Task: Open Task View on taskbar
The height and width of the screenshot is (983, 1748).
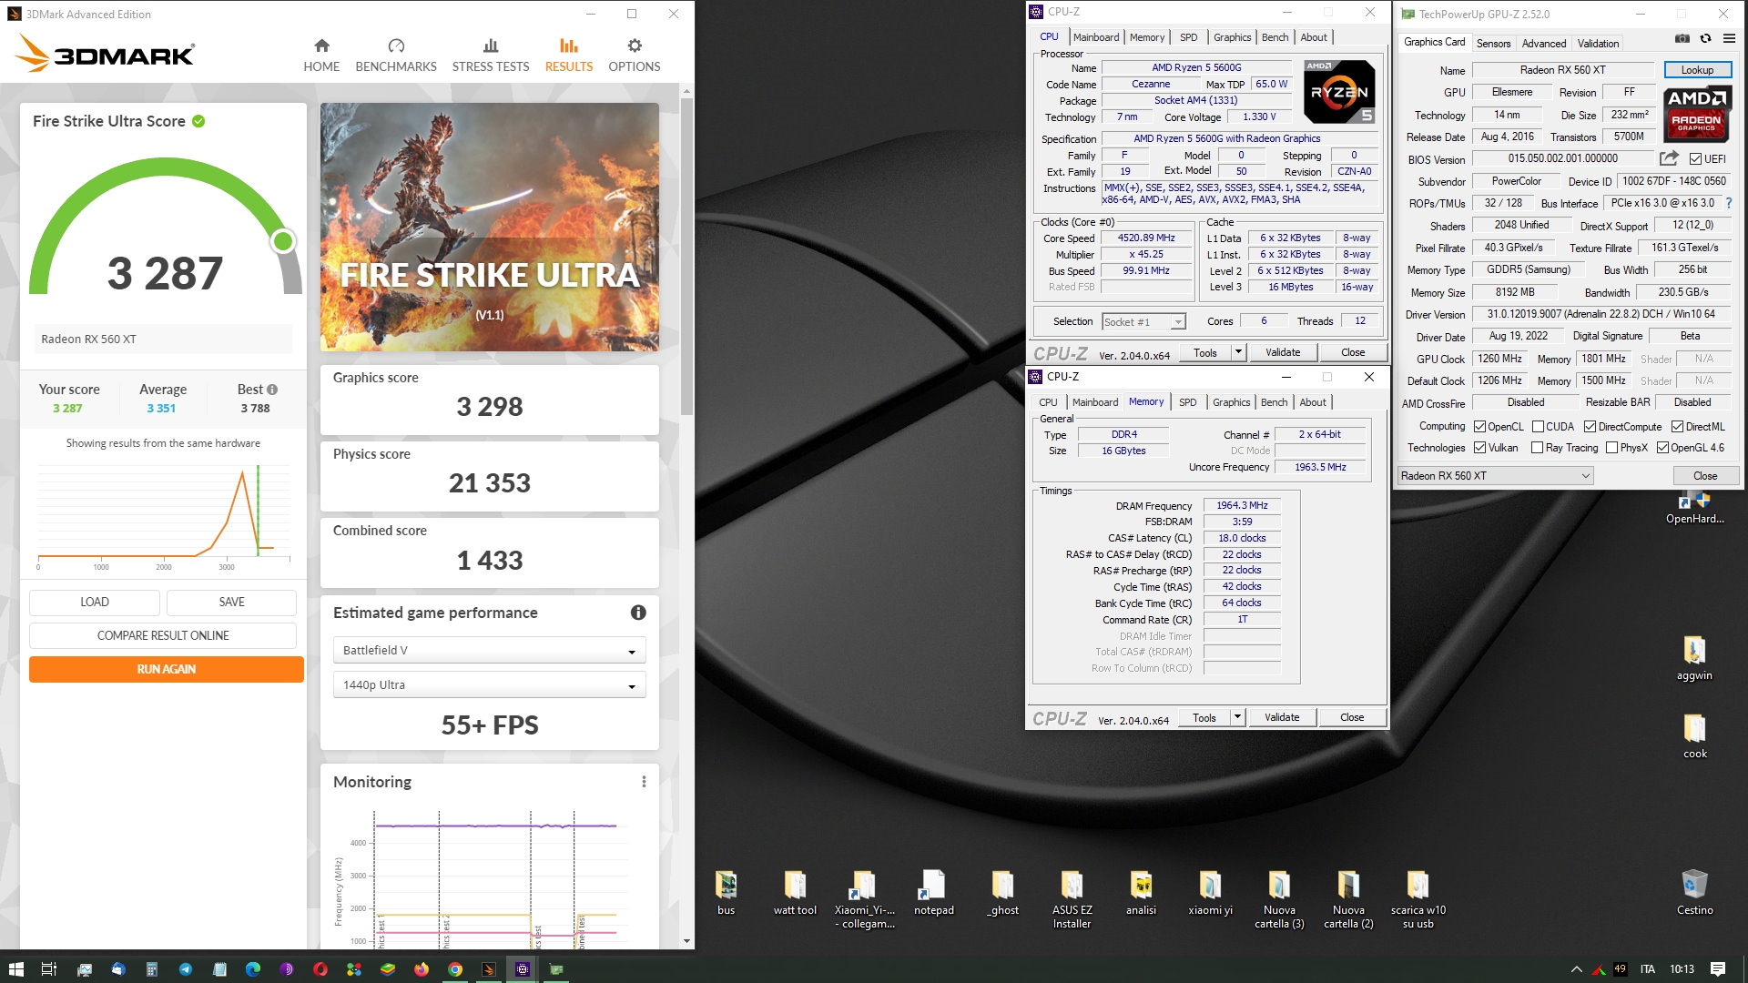Action: [49, 969]
